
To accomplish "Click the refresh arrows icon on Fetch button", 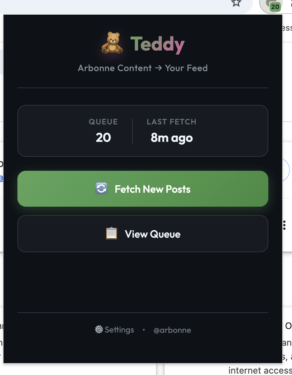I will tap(101, 189).
